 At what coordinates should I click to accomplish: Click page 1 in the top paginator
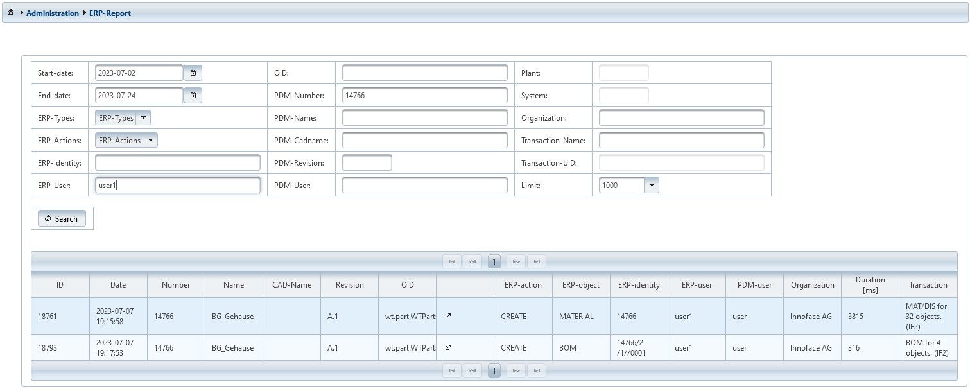point(494,261)
